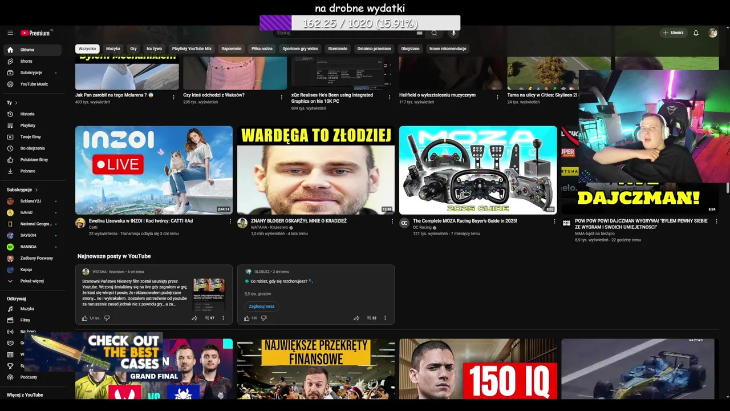Open MOZA 2025 Guide thumbnail
This screenshot has width=730, height=411.
coord(478,170)
